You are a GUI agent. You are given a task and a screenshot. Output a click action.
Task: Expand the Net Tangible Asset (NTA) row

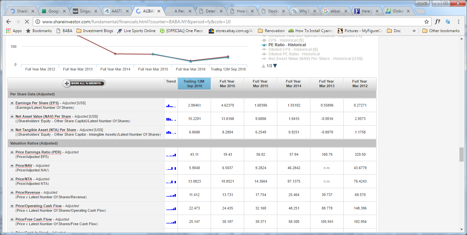point(12,130)
